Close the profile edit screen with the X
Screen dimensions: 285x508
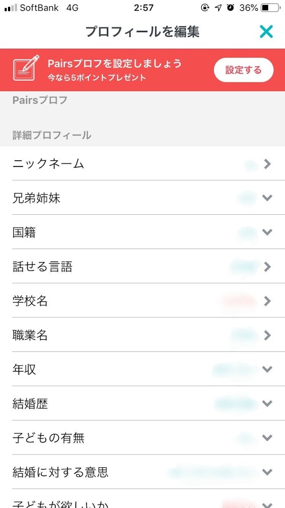[x=266, y=32]
